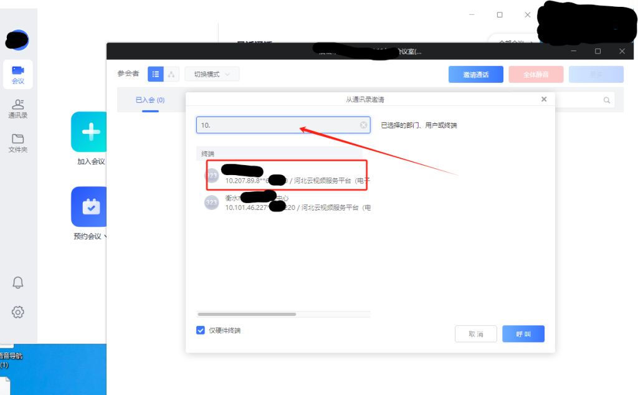Image resolution: width=638 pixels, height=395 pixels.
Task: Open the notifications bell
Action: coord(18,283)
